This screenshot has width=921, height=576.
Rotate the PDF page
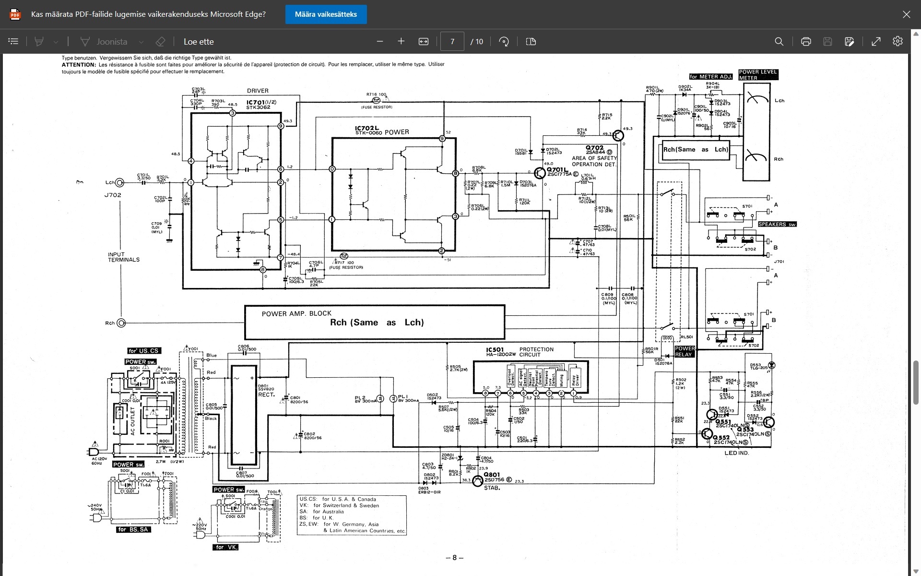[504, 41]
